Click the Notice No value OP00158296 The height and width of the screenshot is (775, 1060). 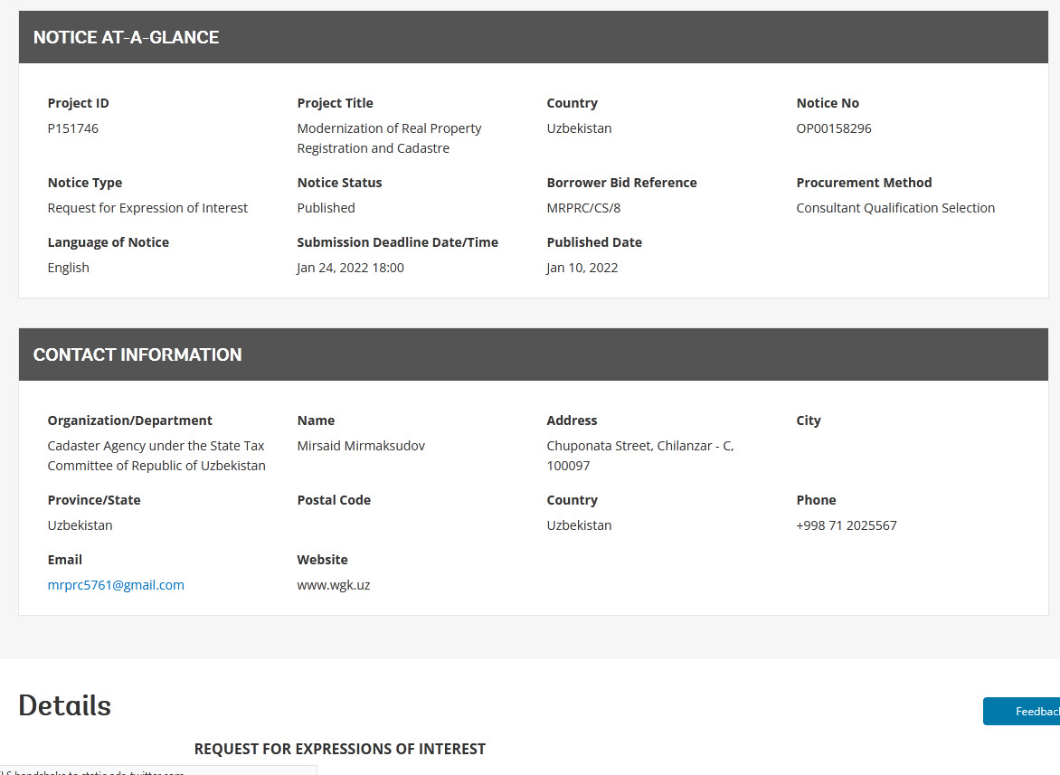833,128
